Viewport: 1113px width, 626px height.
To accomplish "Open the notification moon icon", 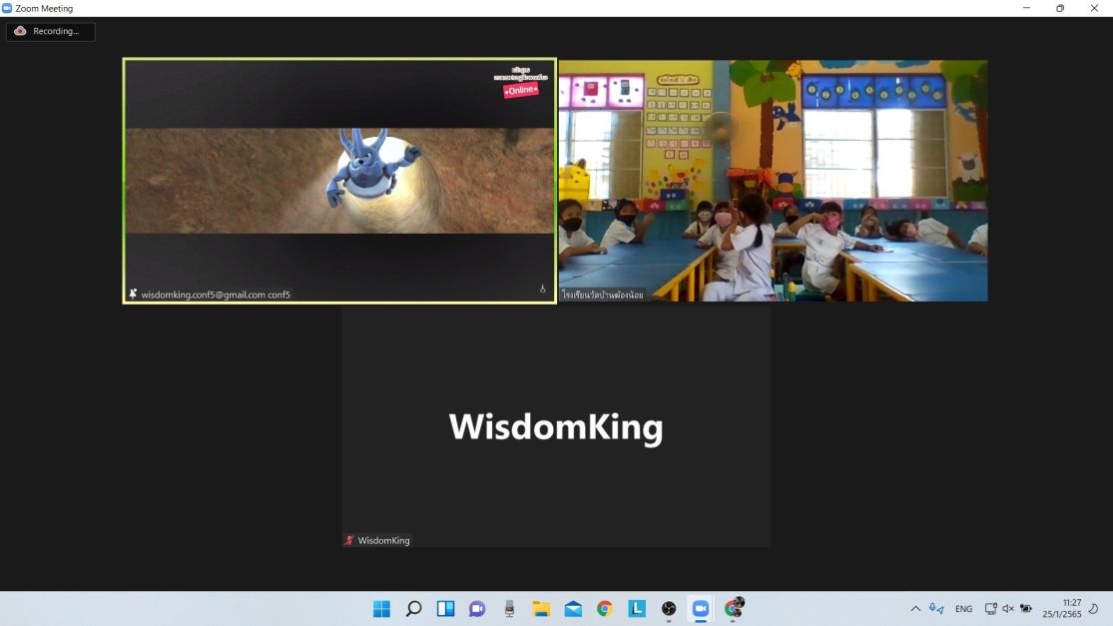I will [1094, 608].
